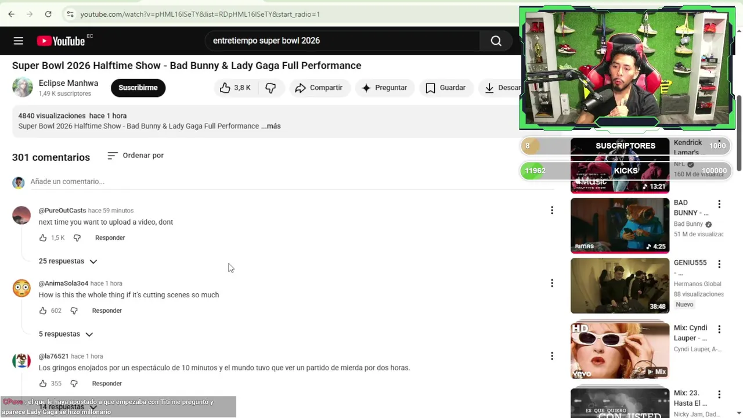Open the Eclipse Manhwa channel avatar
Screen dimensions: 743x418
[x=23, y=87]
